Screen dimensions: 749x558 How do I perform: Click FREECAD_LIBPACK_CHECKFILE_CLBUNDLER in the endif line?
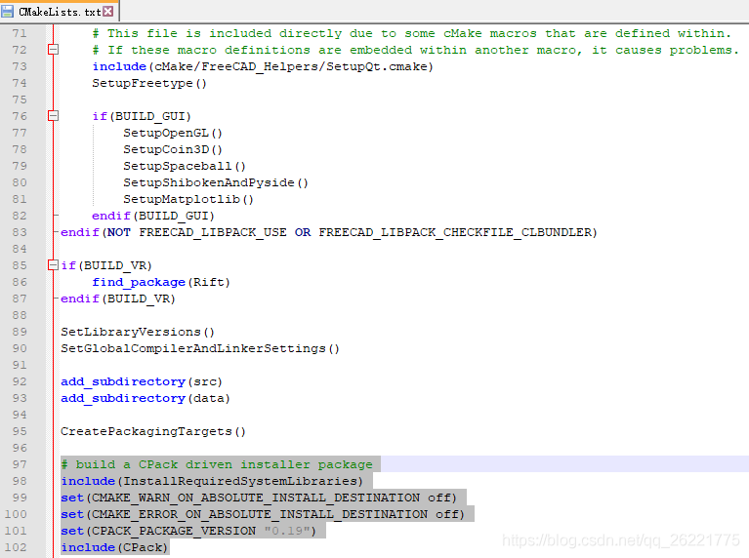pos(456,232)
